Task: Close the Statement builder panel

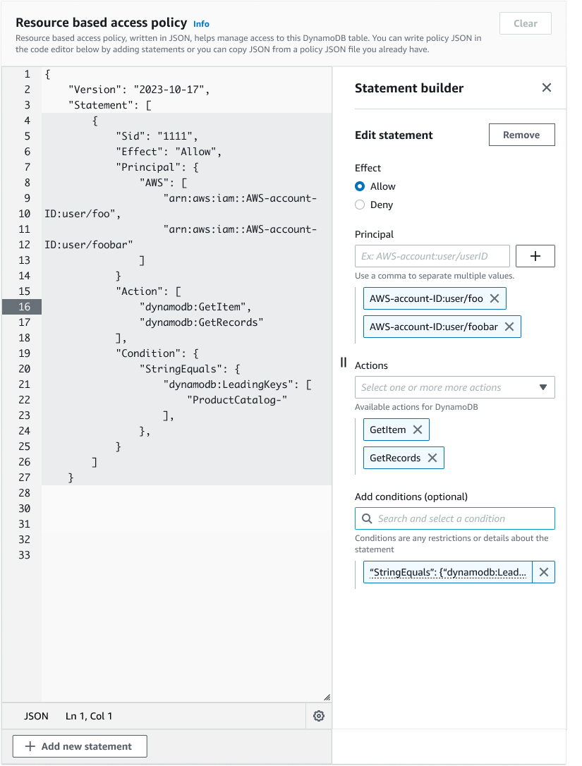Action: click(547, 87)
